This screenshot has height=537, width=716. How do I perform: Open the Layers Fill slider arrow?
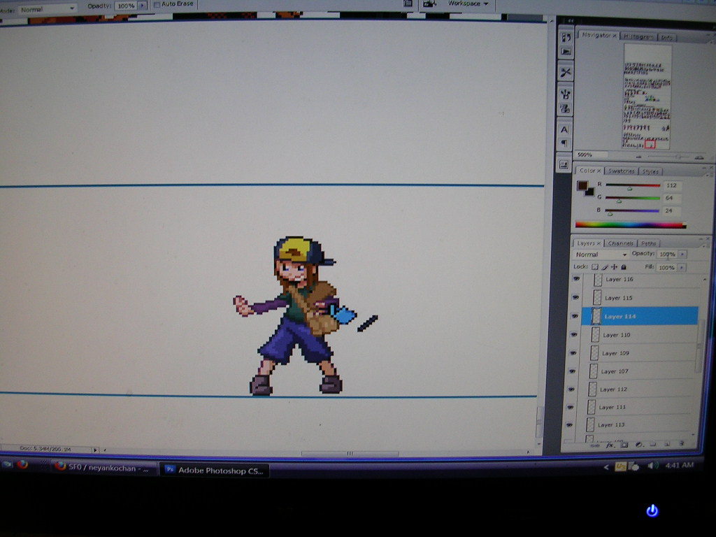coord(682,268)
